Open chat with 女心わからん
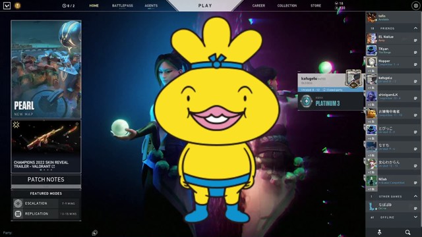 (415, 165)
